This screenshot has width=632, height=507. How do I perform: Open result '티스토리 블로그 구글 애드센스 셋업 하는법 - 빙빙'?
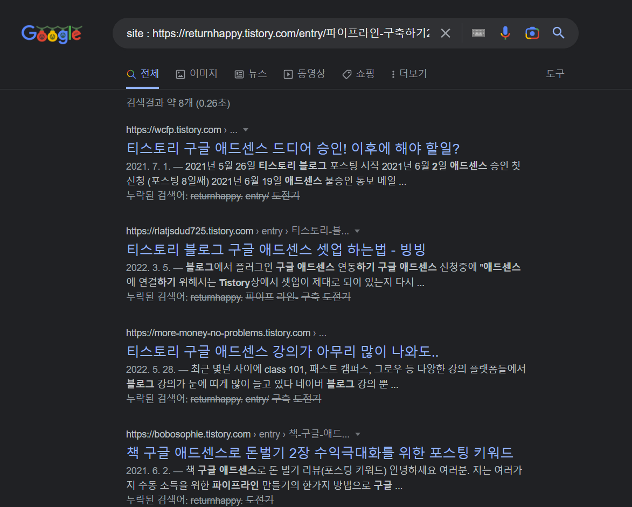click(276, 249)
